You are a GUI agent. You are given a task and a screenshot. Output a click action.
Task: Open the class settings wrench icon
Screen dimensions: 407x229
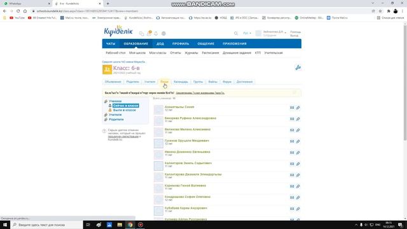click(298, 67)
